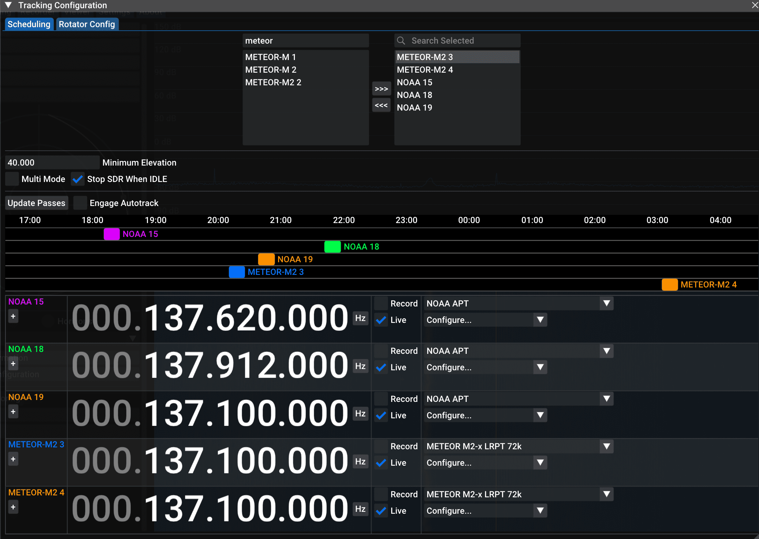Click the 137.620.000 frequency for NOAA 15
Screen dimensions: 759x539
click(x=246, y=318)
